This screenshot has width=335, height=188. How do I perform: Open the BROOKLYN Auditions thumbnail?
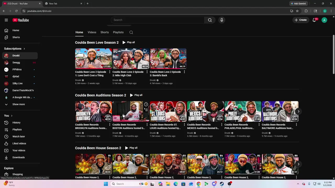point(93,111)
